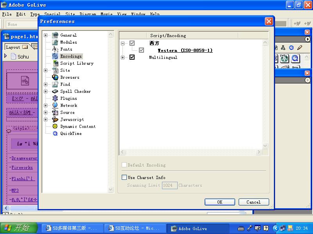The height and width of the screenshot is (234, 313).
Task: Click the QuickTime icon
Action: coord(55,133)
